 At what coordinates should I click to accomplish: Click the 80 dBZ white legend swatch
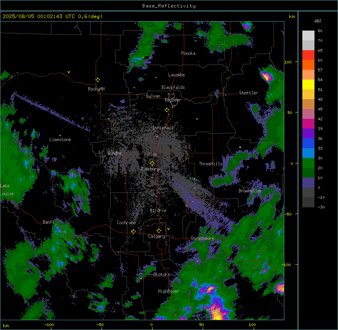click(x=308, y=35)
